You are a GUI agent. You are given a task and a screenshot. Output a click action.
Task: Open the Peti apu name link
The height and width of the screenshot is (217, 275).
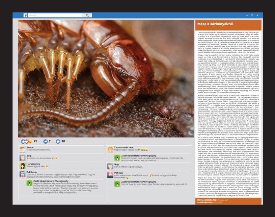coord(119,173)
